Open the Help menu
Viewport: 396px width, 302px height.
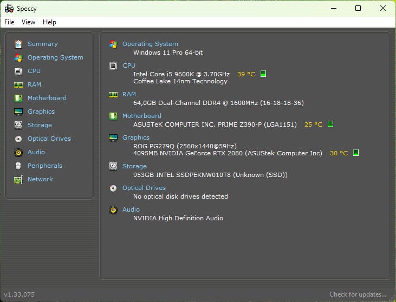pos(49,22)
